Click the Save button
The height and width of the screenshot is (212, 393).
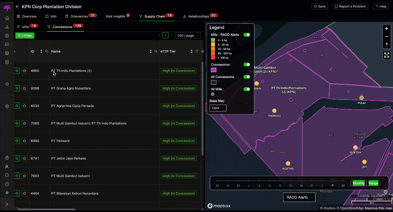coord(320,6)
